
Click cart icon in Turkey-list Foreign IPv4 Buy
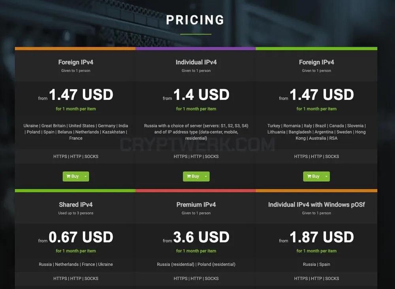point(309,176)
